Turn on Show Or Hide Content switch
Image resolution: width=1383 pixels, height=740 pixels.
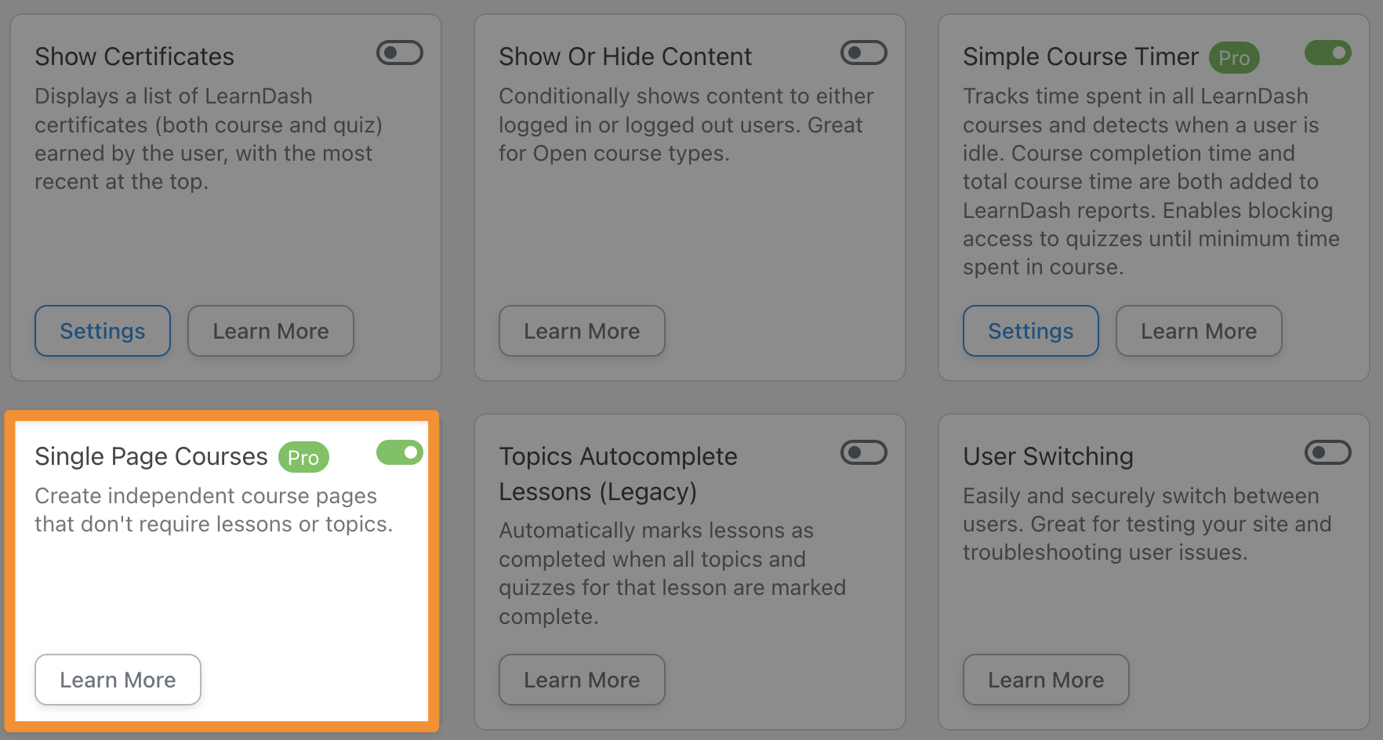point(863,53)
